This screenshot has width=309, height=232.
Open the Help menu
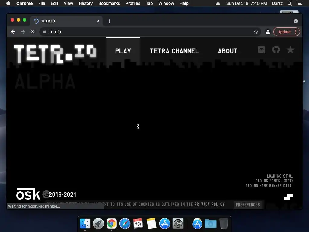pos(184,3)
